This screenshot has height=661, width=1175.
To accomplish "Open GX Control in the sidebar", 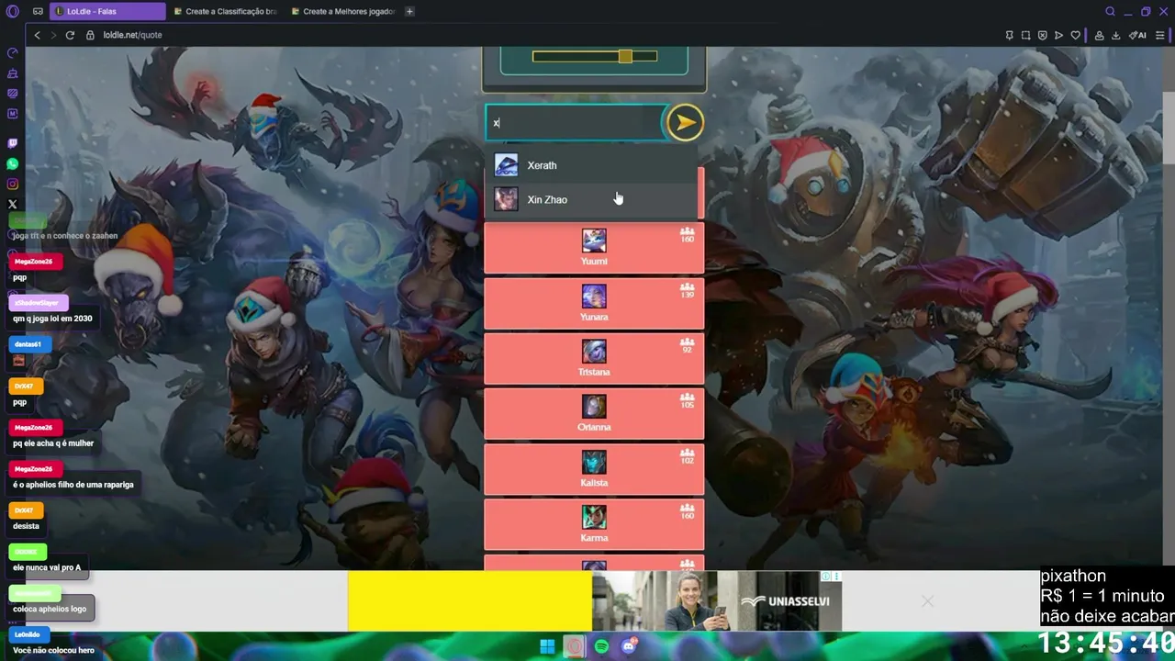I will [13, 53].
